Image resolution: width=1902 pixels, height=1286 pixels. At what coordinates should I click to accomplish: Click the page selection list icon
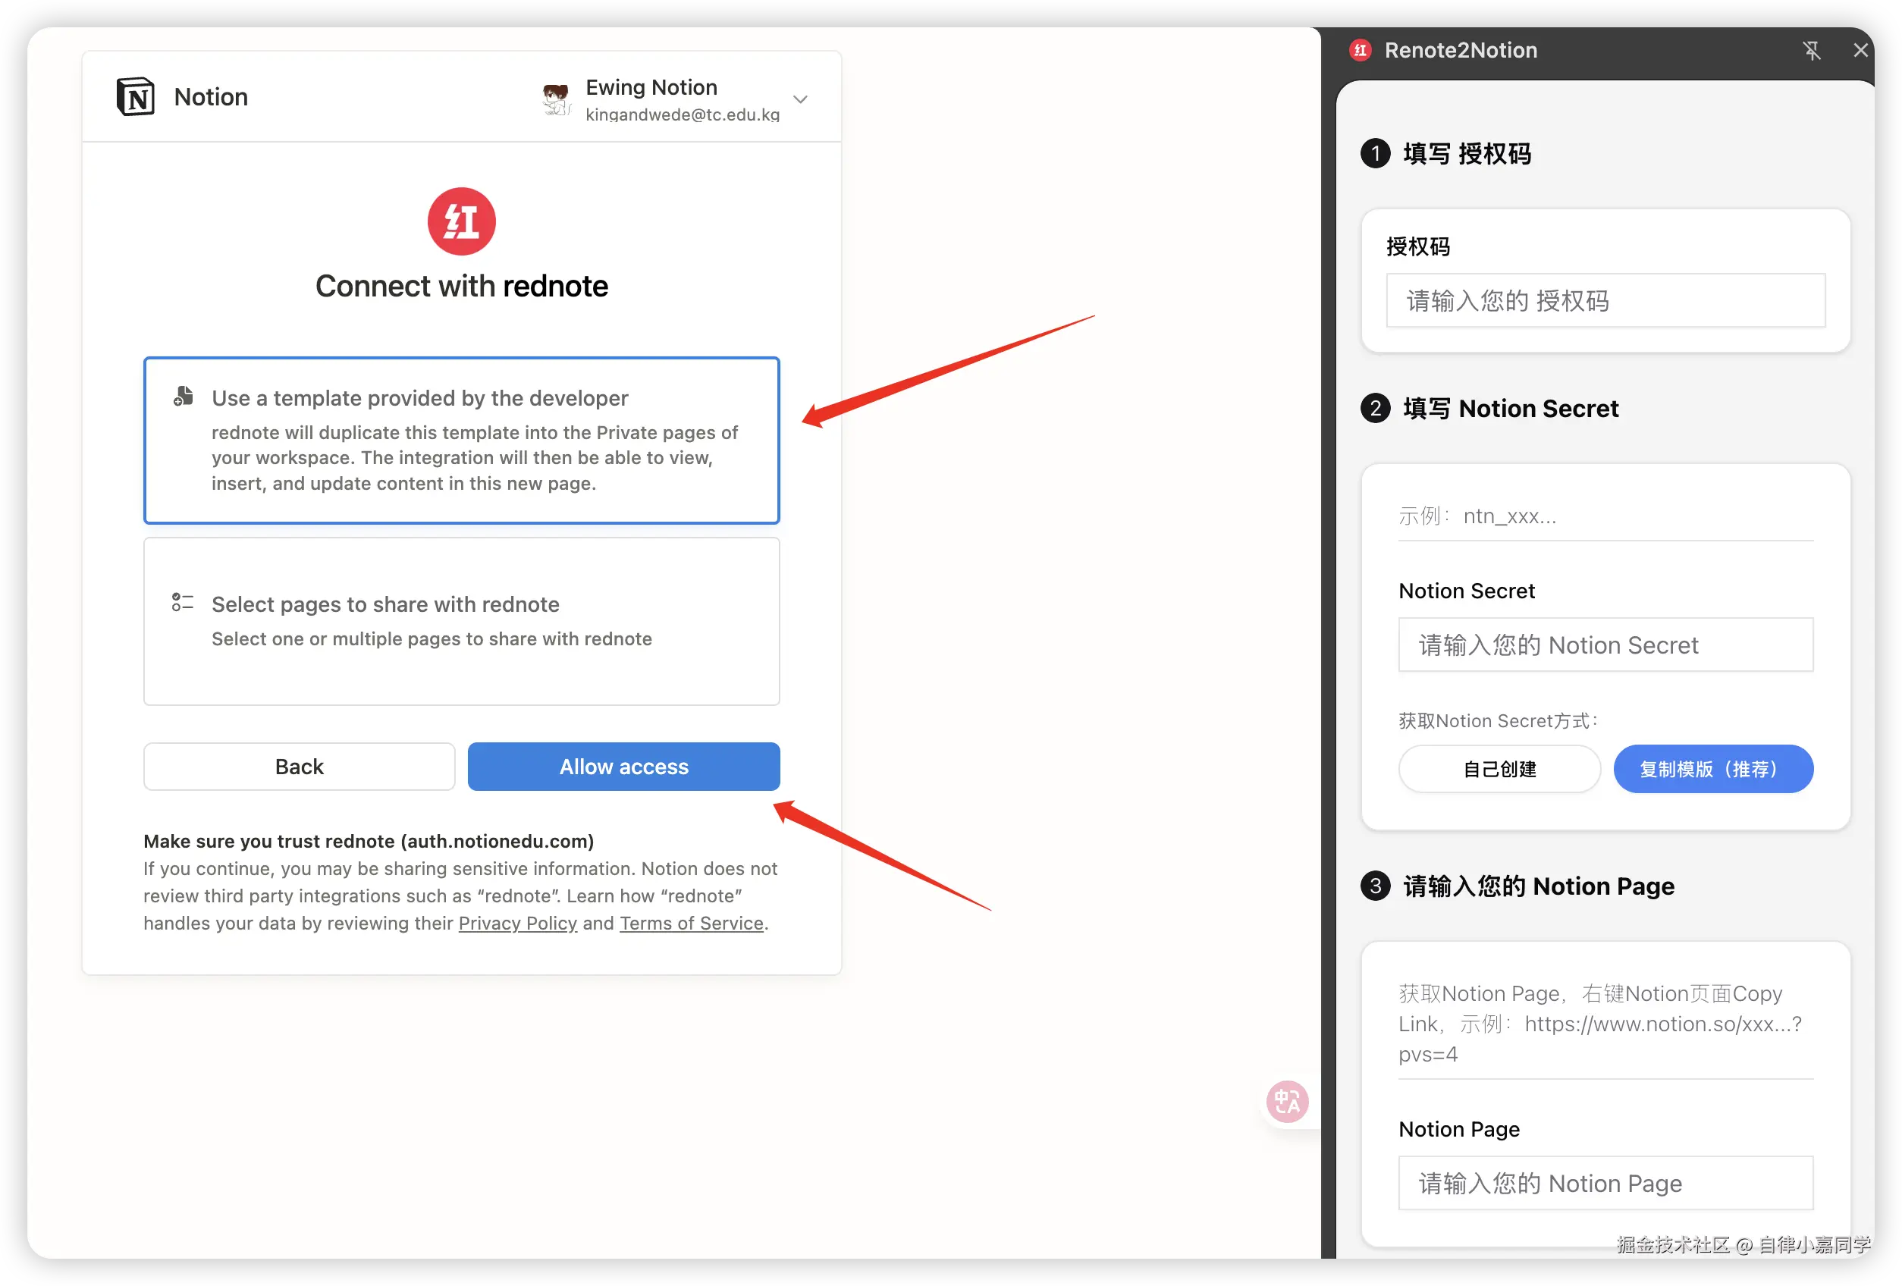[x=183, y=603]
